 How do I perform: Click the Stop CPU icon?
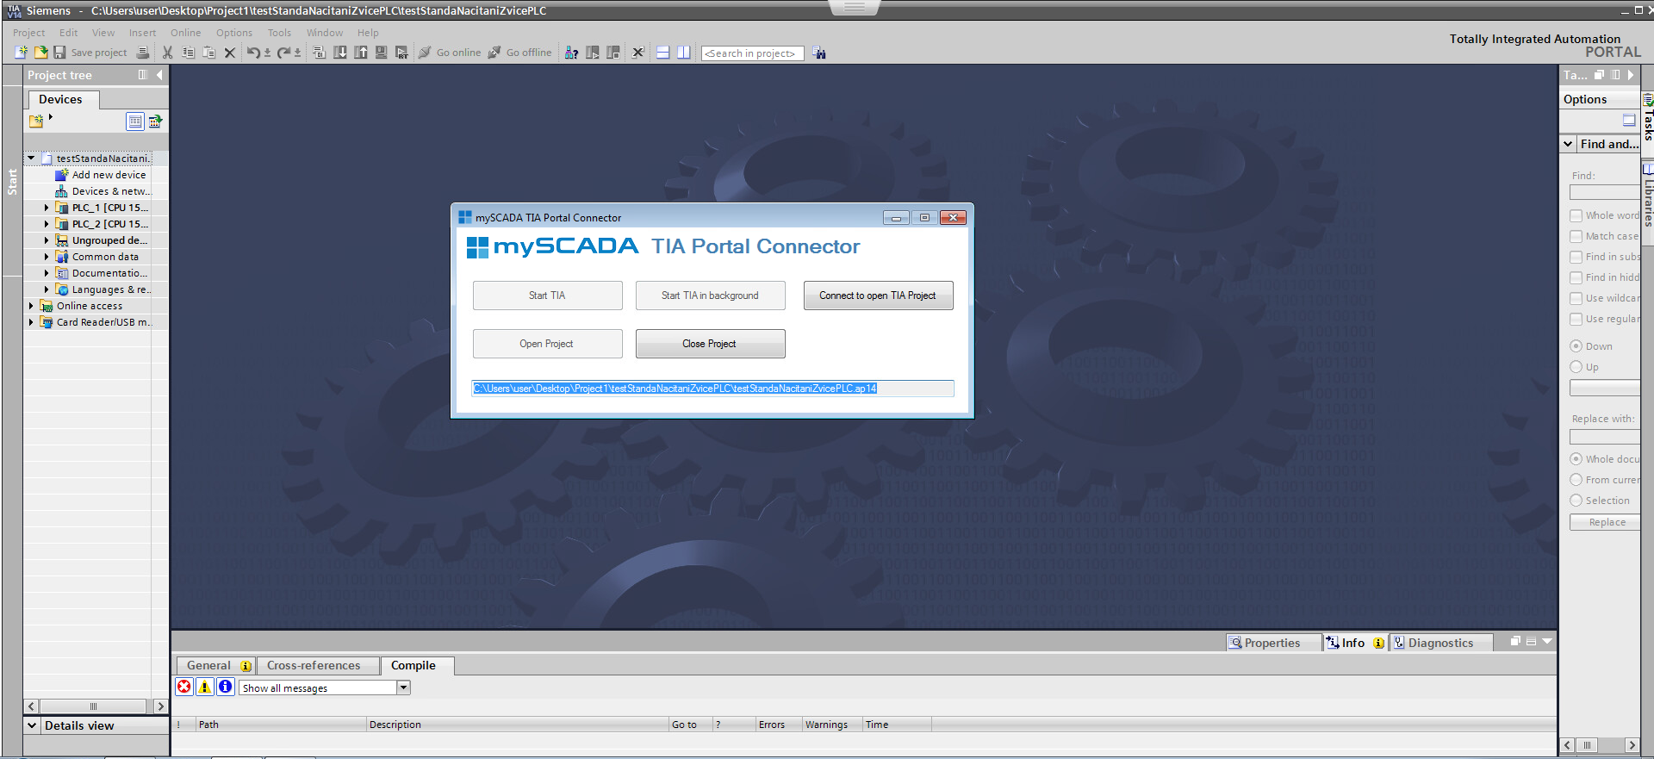point(613,53)
